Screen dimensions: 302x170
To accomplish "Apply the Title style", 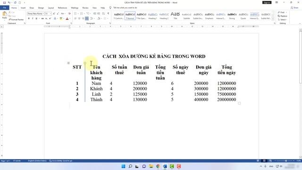I will (175, 16).
